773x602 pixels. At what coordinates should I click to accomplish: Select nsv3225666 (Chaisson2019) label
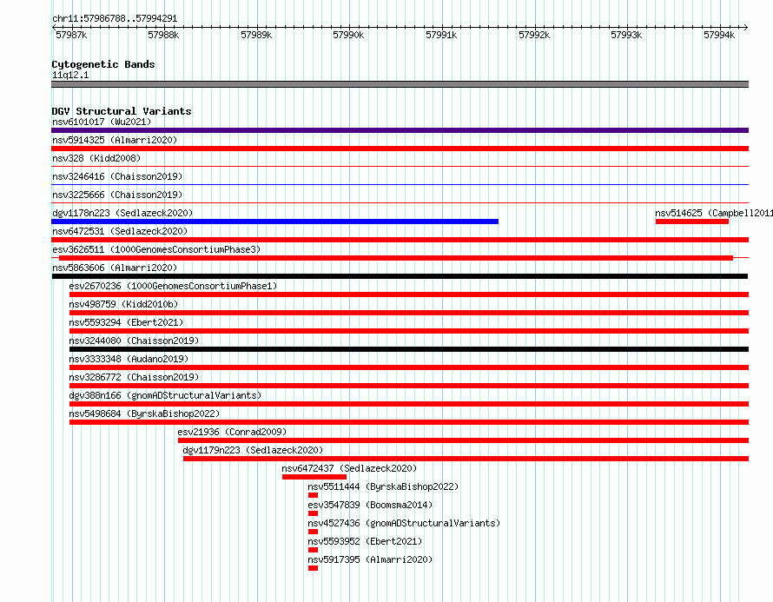click(x=117, y=195)
